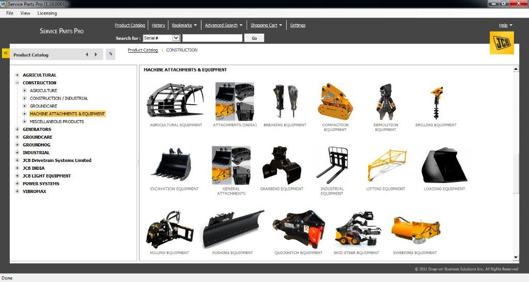This screenshot has height=282, width=529.
Task: Open the Licensing menu
Action: click(47, 13)
